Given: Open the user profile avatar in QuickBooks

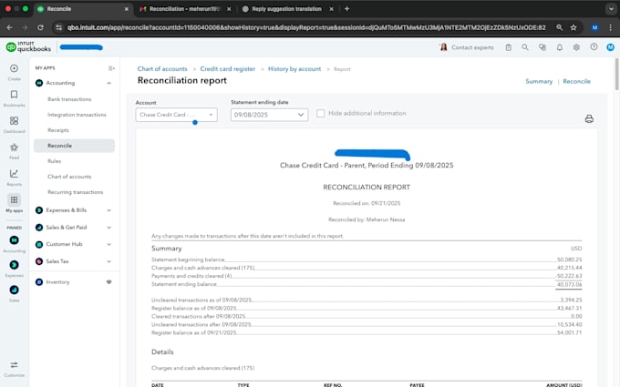Looking at the screenshot, I should 611,47.
